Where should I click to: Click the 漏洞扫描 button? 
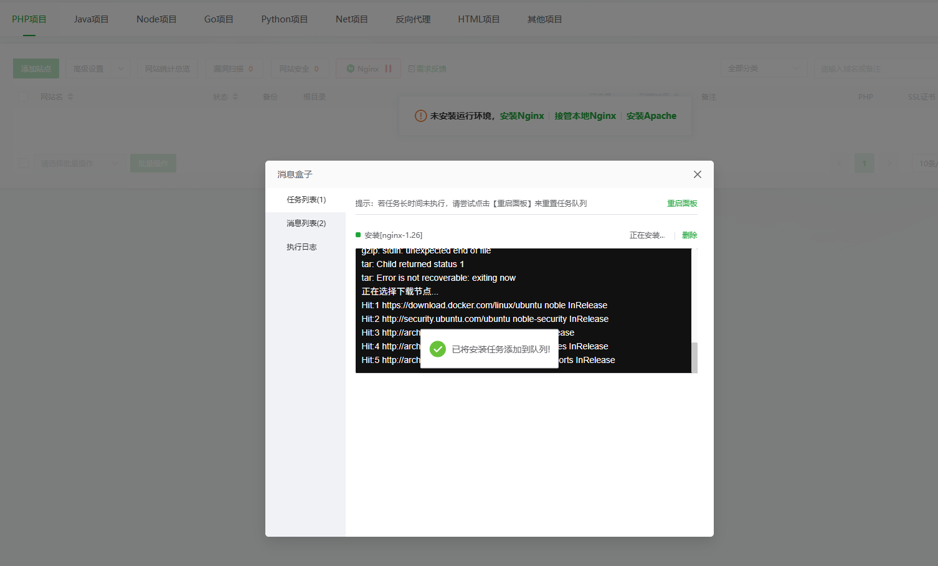point(234,68)
